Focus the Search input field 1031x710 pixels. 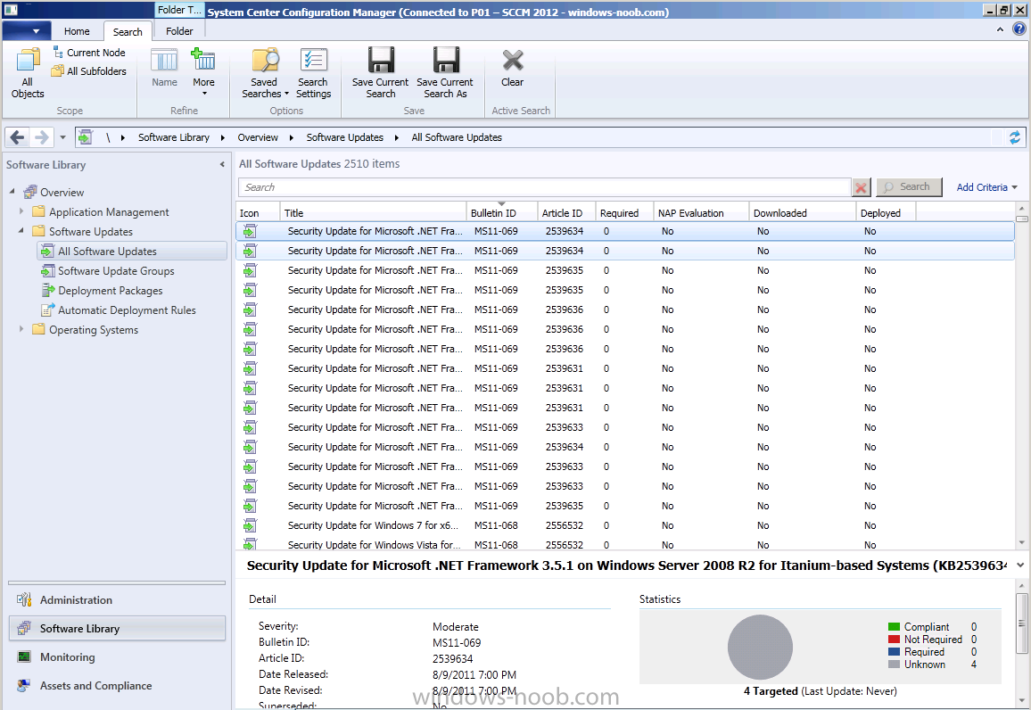coord(544,187)
